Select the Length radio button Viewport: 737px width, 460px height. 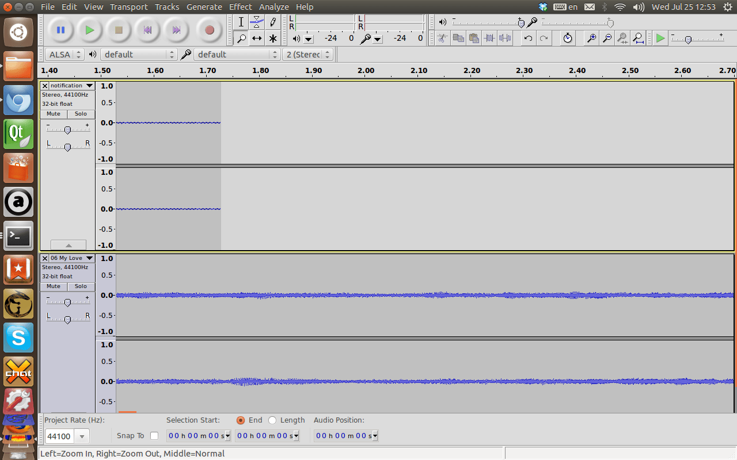pos(272,420)
